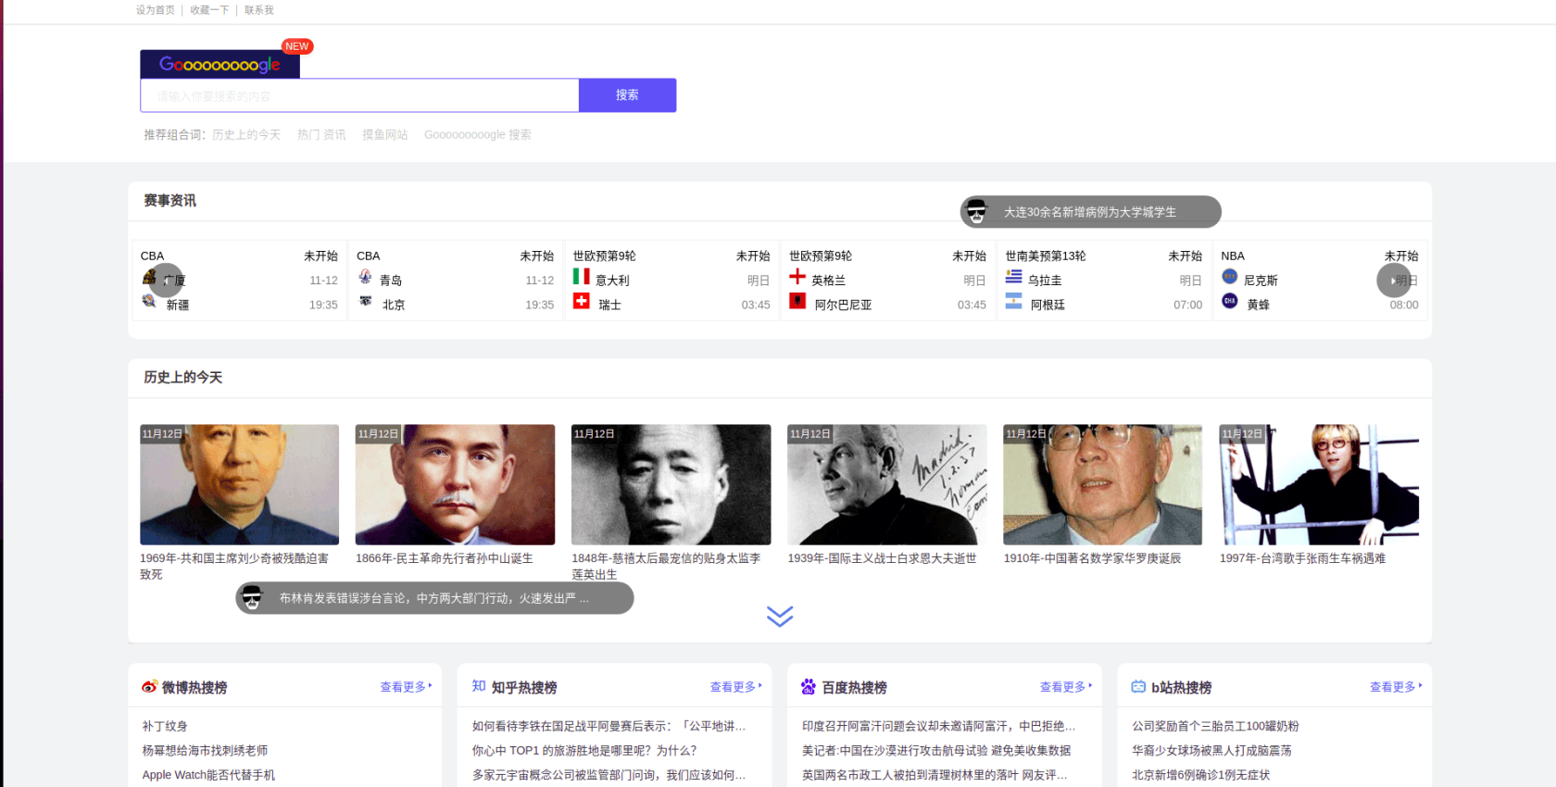The height and width of the screenshot is (787, 1556).
Task: Open Zhihu topic 如何看待李铁在国足战平阿曼
Action: pos(609,727)
